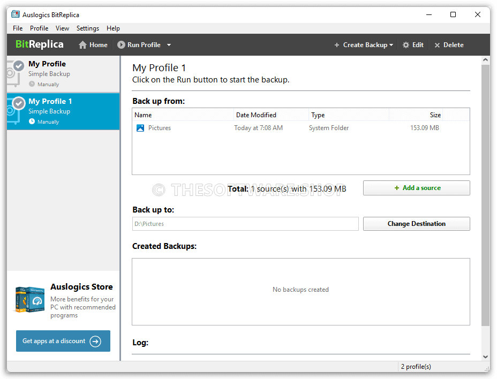497x379 pixels.
Task: Click the scrollbar down arrow
Action: pyautogui.click(x=485, y=357)
